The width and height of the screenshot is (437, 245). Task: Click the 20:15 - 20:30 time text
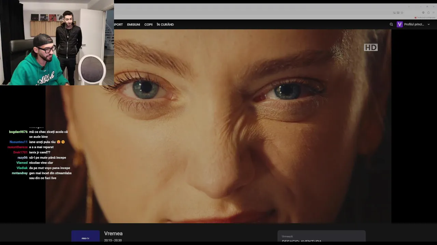pyautogui.click(x=113, y=240)
